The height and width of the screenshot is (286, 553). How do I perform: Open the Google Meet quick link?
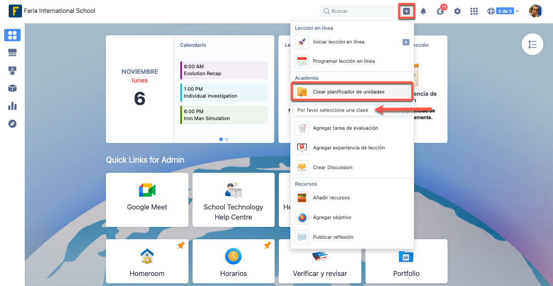[x=147, y=199]
